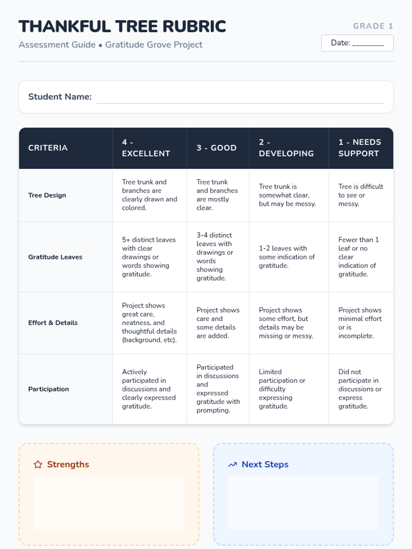412x549 pixels.
Task: Select the '1 - NEEDS SUPPORT' column header
Action: click(x=359, y=148)
